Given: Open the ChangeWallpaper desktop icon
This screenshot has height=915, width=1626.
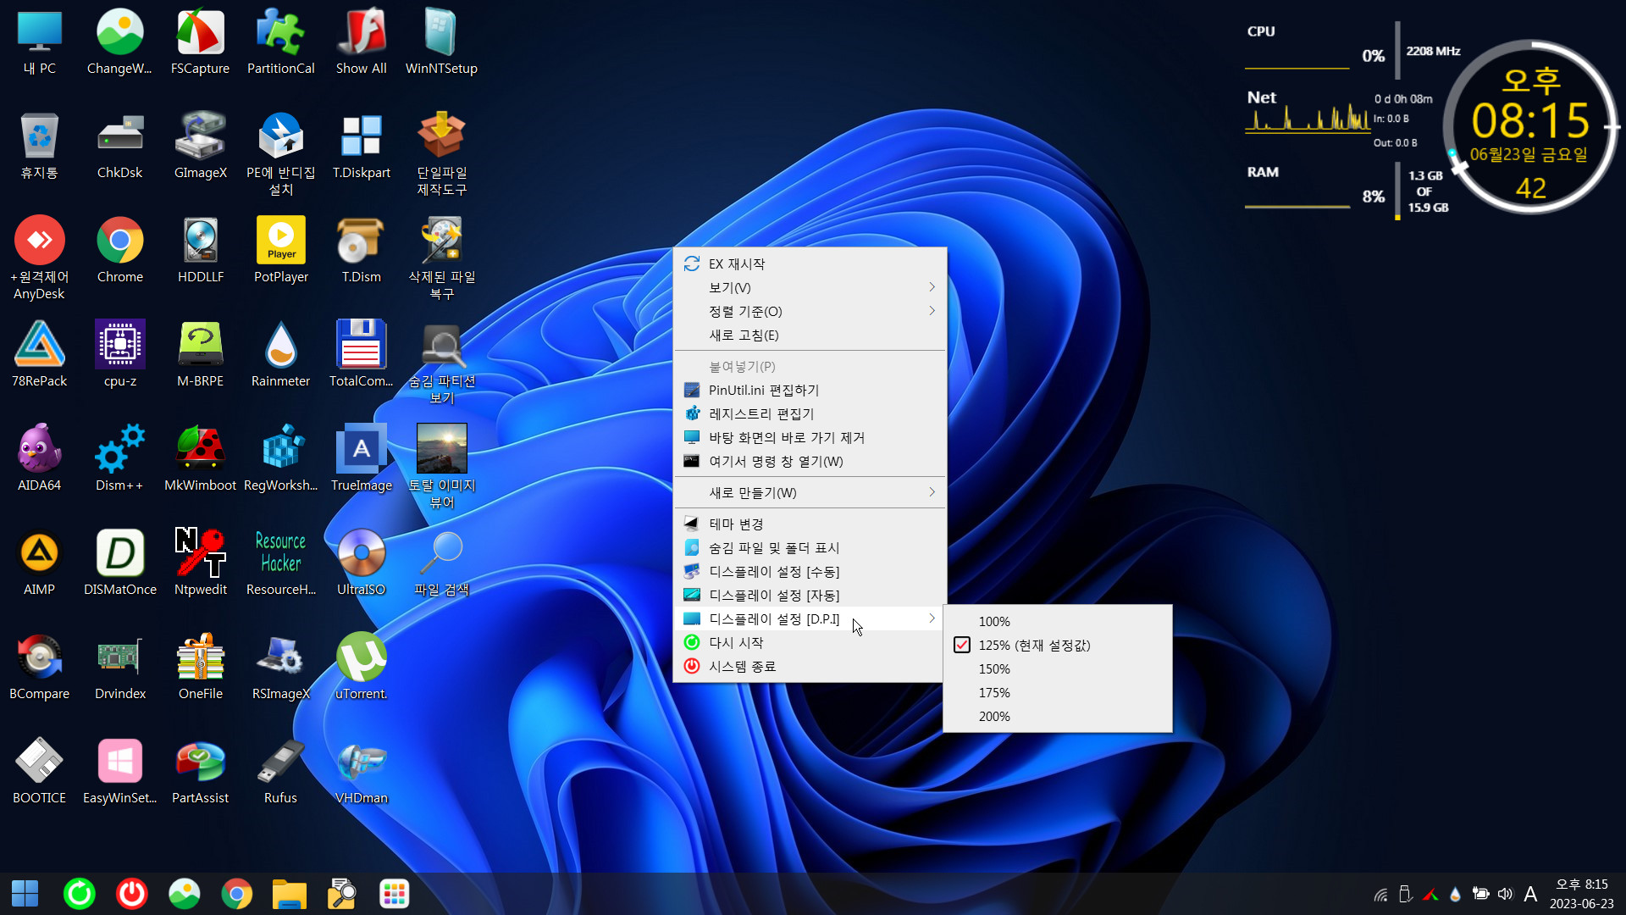Looking at the screenshot, I should [x=119, y=42].
